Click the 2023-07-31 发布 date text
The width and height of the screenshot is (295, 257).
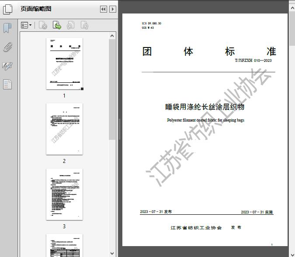click(156, 212)
